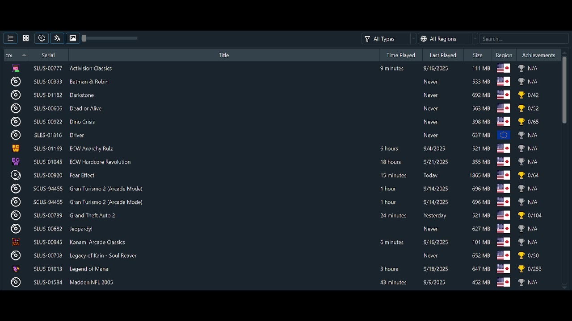The image size is (572, 321).
Task: Click the vertical scrollbar thumb
Action: pyautogui.click(x=564, y=90)
